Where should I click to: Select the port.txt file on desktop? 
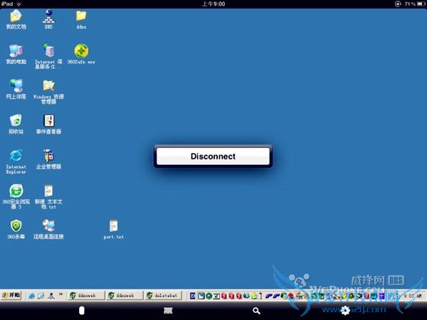[112, 227]
